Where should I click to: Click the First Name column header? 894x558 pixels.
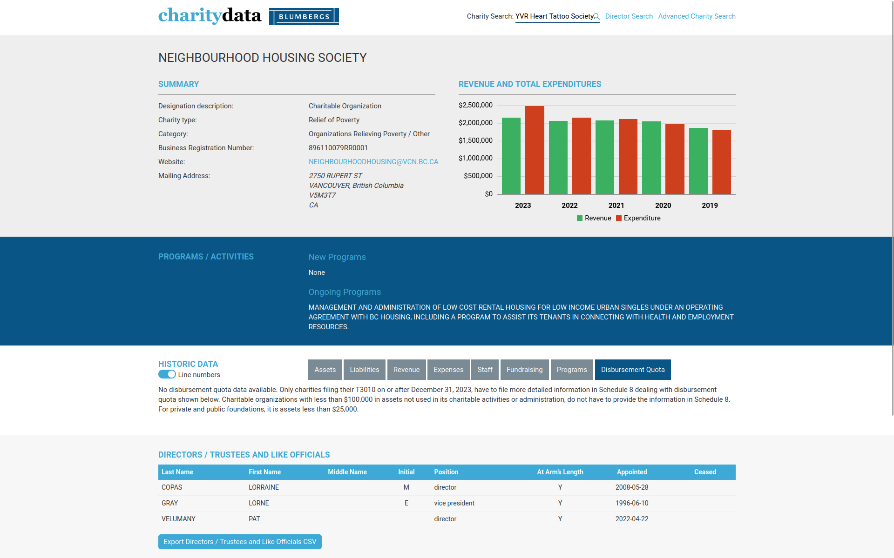(264, 472)
